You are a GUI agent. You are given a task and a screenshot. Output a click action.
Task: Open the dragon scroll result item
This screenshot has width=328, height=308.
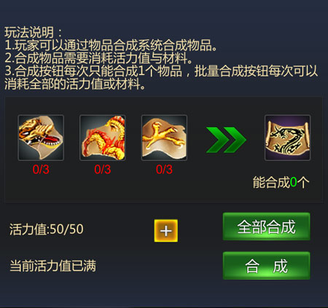287,138
